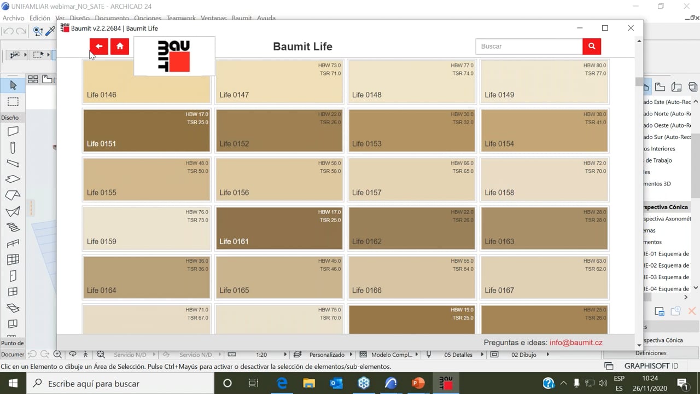Screen dimensions: 700x394
Task: Select the Marquee tool in ARCHICAD toolbox
Action: [13, 102]
